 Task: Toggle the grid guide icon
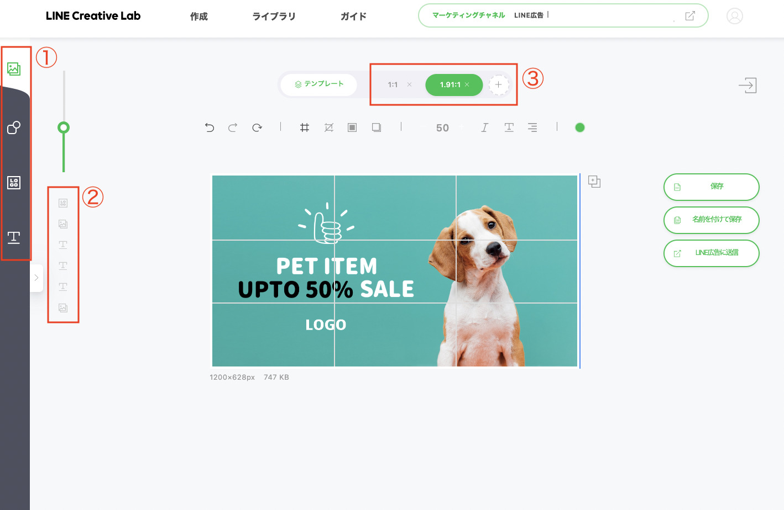305,127
